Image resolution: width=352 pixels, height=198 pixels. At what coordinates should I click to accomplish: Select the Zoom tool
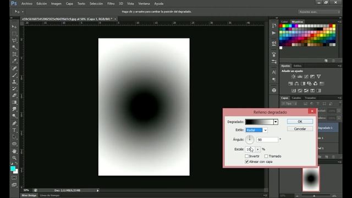(x=14, y=158)
